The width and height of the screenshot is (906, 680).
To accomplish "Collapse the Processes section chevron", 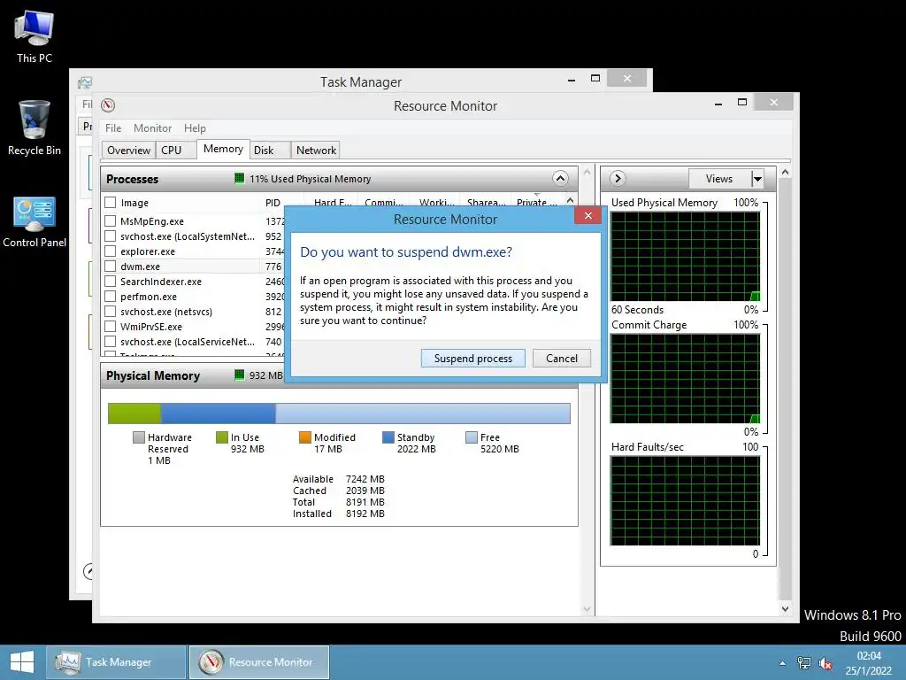I will tap(560, 179).
